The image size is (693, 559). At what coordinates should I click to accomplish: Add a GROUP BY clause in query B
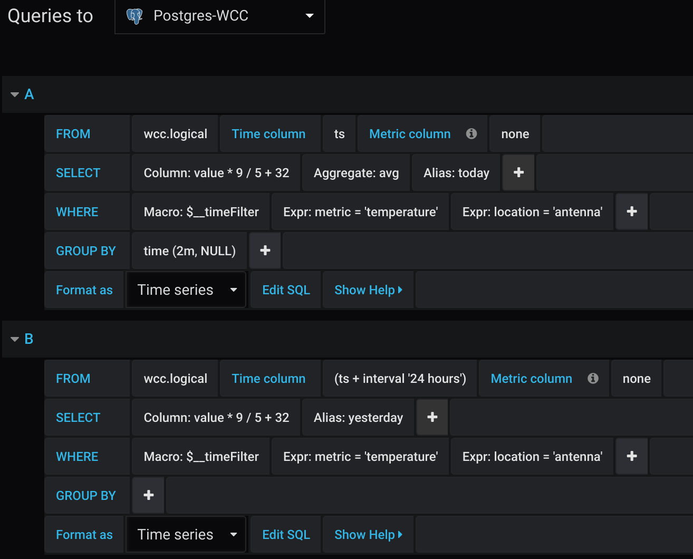click(149, 495)
